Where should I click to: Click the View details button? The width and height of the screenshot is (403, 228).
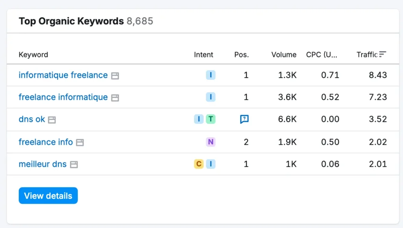(x=48, y=196)
